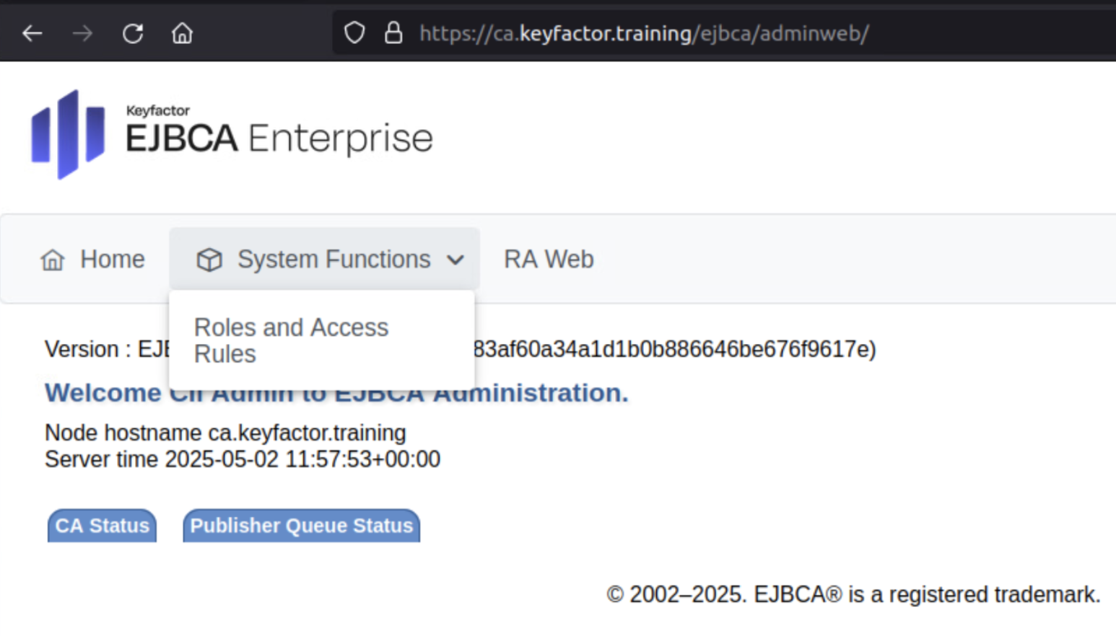Open Publisher Queue Status
Image resolution: width=1116 pixels, height=636 pixels.
[301, 526]
